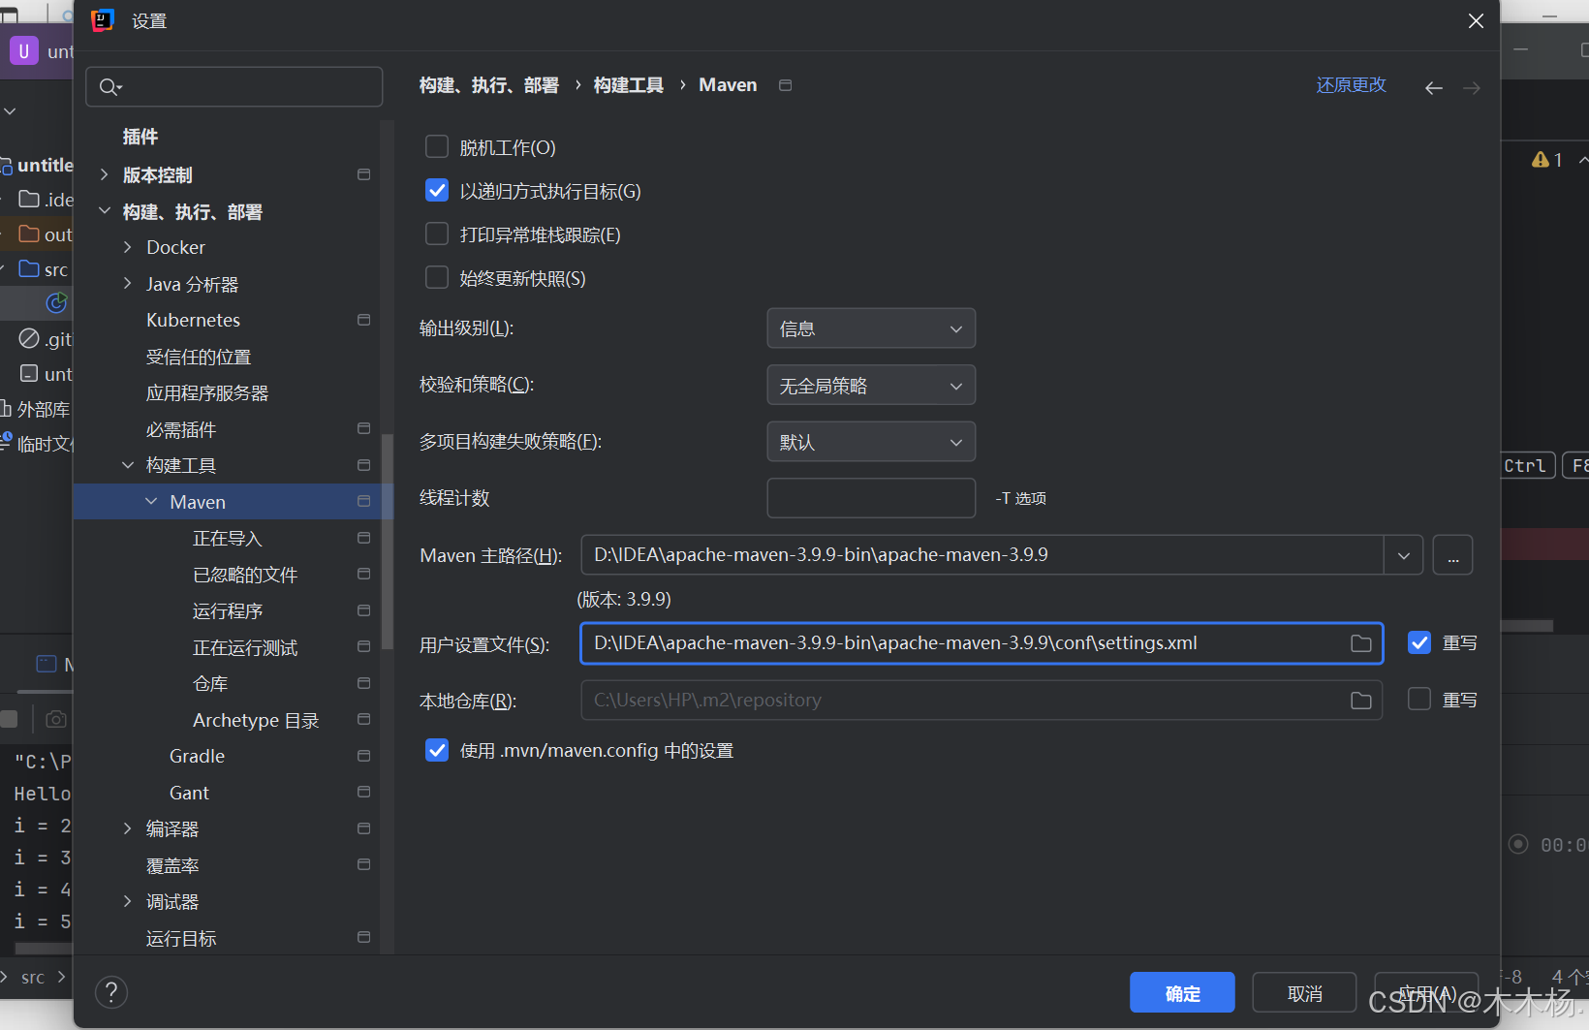The width and height of the screenshot is (1589, 1030).
Task: Click the project-level icon next to 必需插件
Action: pos(364,428)
